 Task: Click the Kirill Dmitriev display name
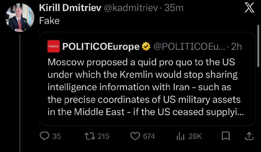tap(70, 7)
